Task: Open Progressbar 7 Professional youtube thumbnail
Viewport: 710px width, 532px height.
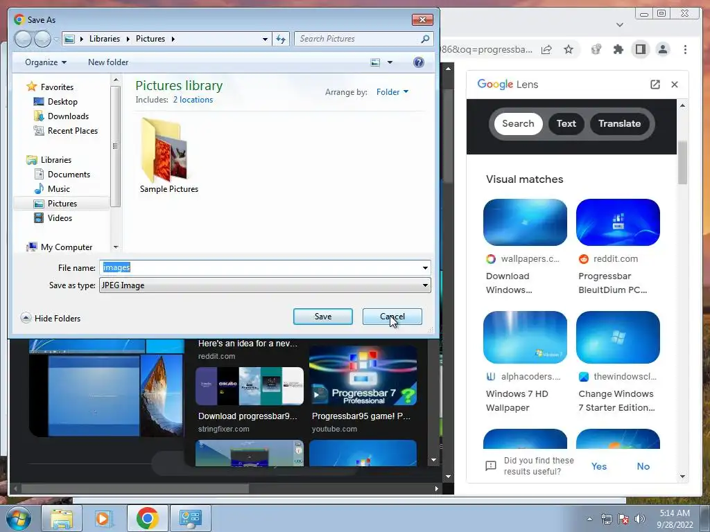Action: click(x=363, y=375)
